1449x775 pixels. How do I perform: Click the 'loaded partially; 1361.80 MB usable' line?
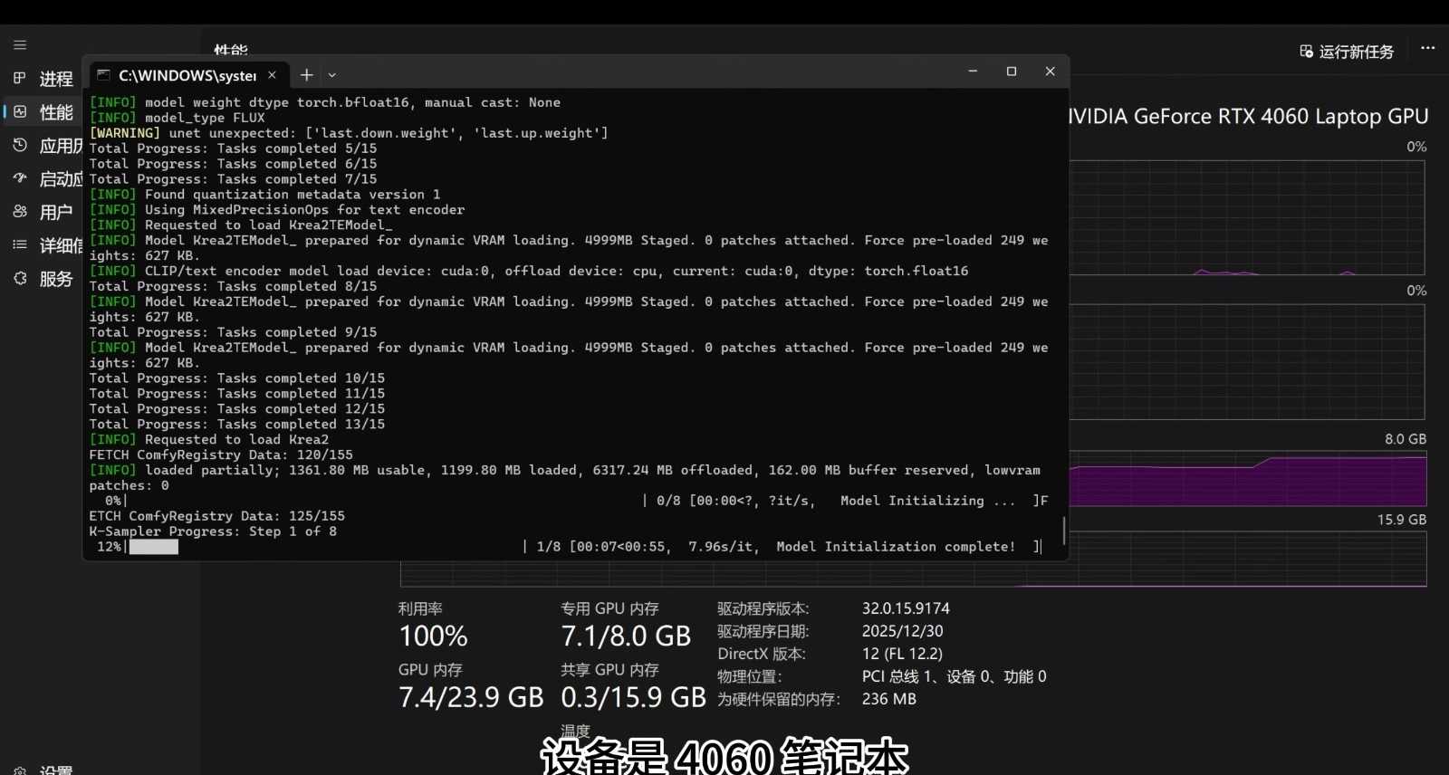click(x=564, y=470)
